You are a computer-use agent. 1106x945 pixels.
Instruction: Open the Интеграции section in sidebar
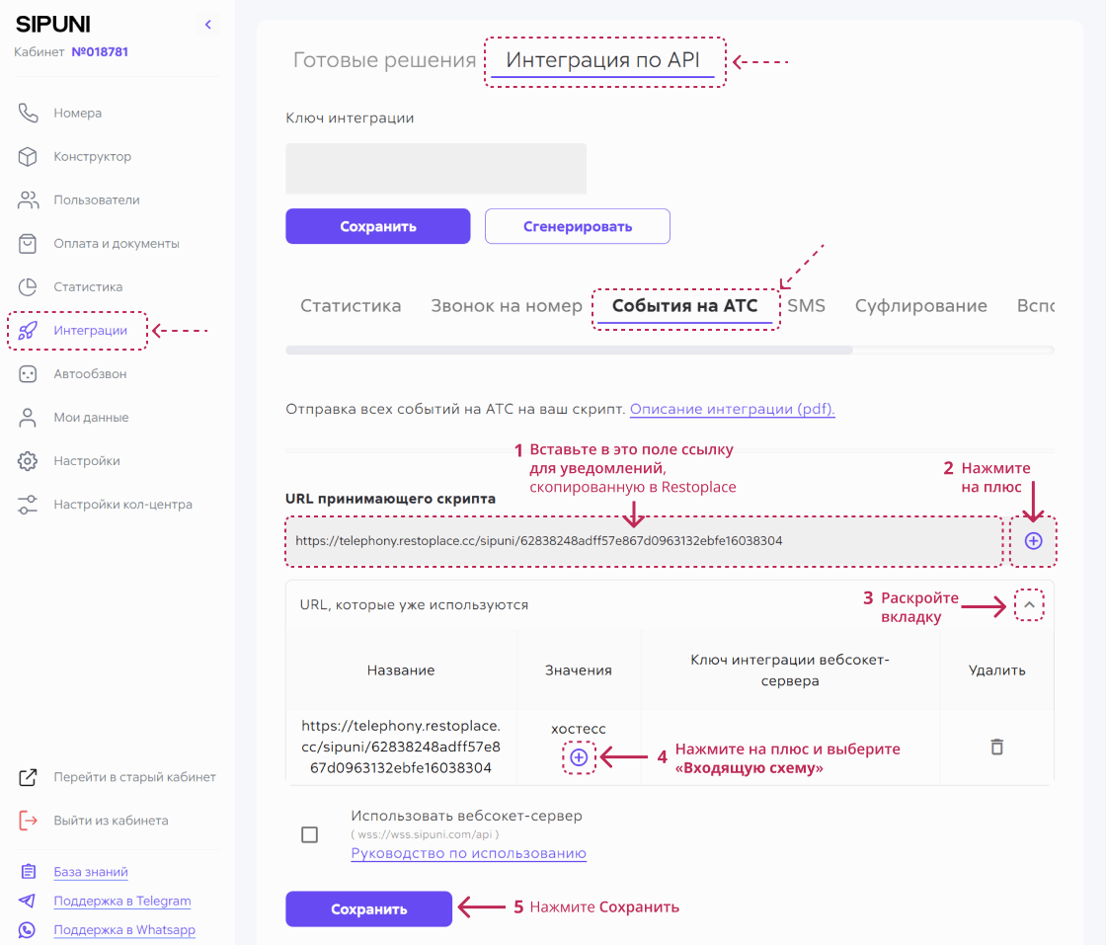(74, 330)
